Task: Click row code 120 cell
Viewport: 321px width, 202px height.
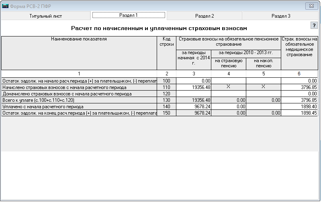Action: pos(166,94)
